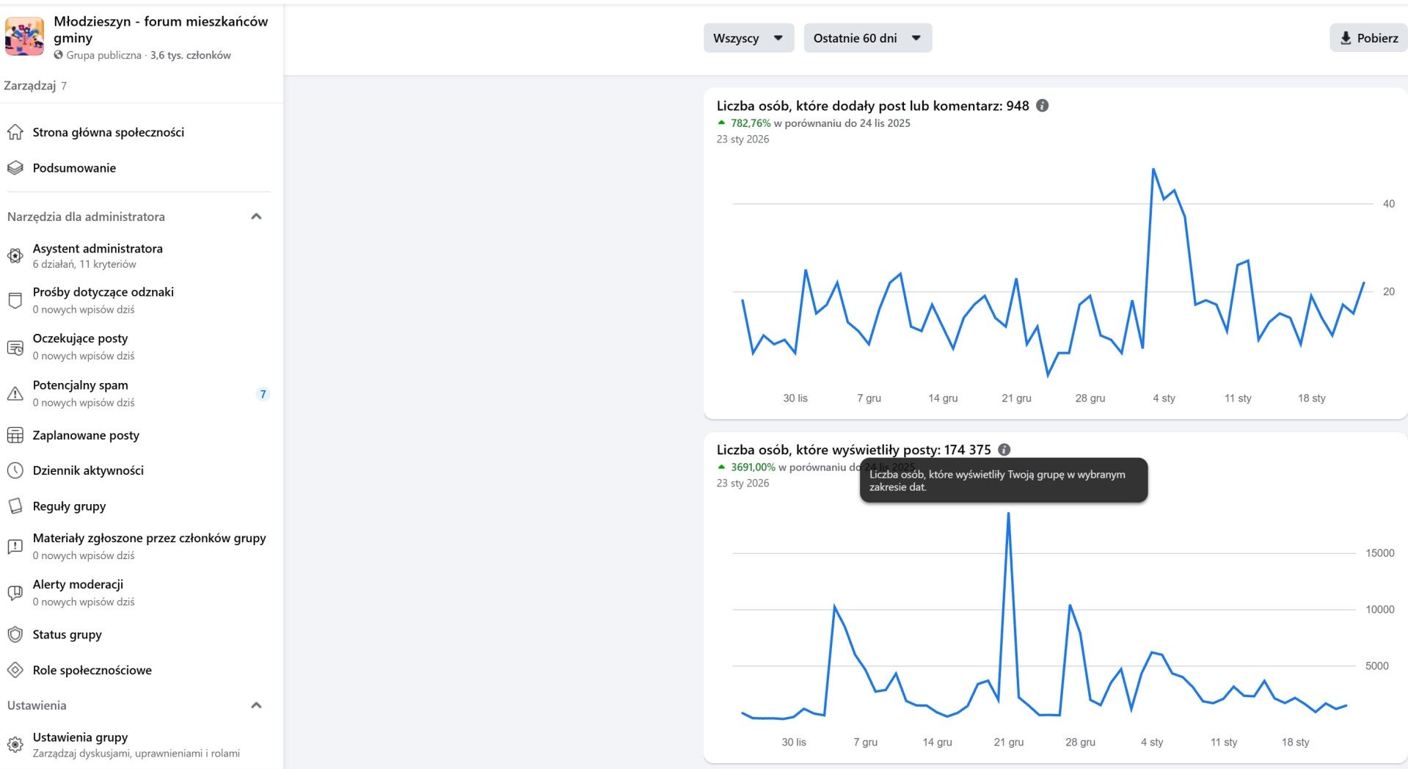Click the group cover thumbnail image

[x=24, y=37]
